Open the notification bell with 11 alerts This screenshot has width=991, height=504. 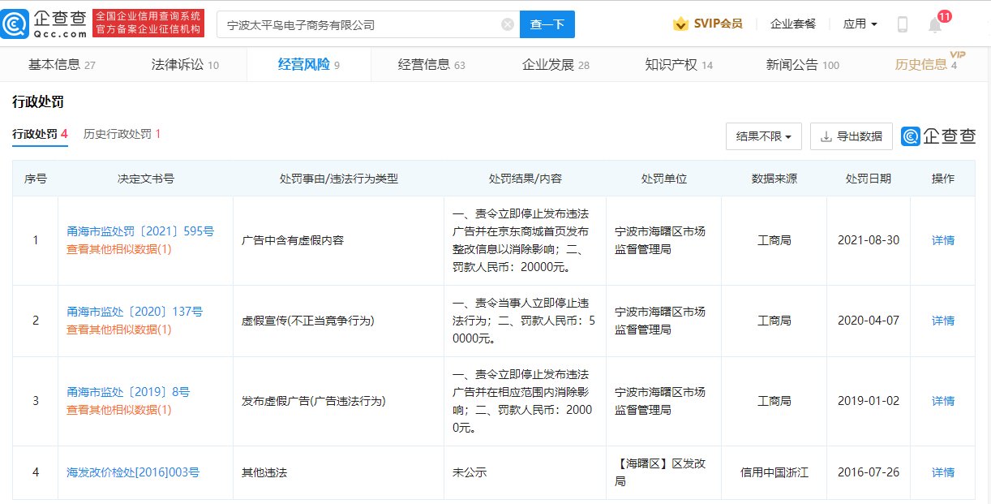[934, 24]
